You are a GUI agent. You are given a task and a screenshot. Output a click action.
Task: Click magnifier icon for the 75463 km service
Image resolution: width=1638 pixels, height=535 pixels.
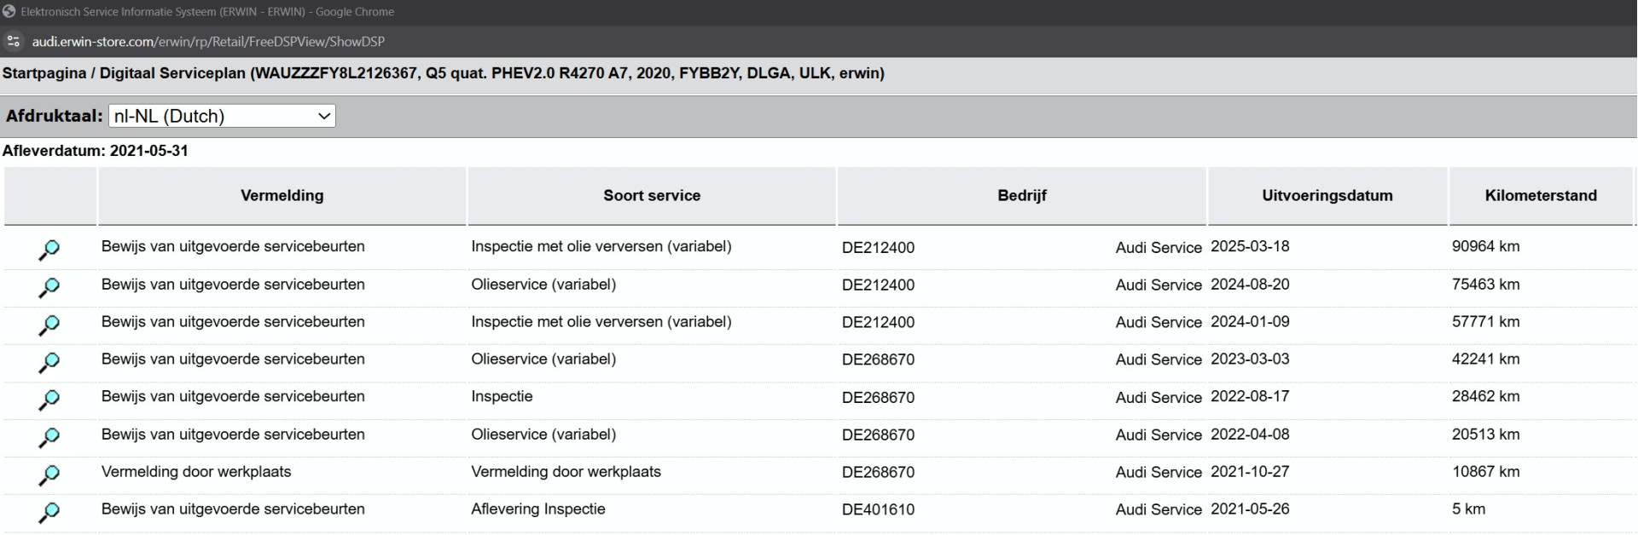49,287
